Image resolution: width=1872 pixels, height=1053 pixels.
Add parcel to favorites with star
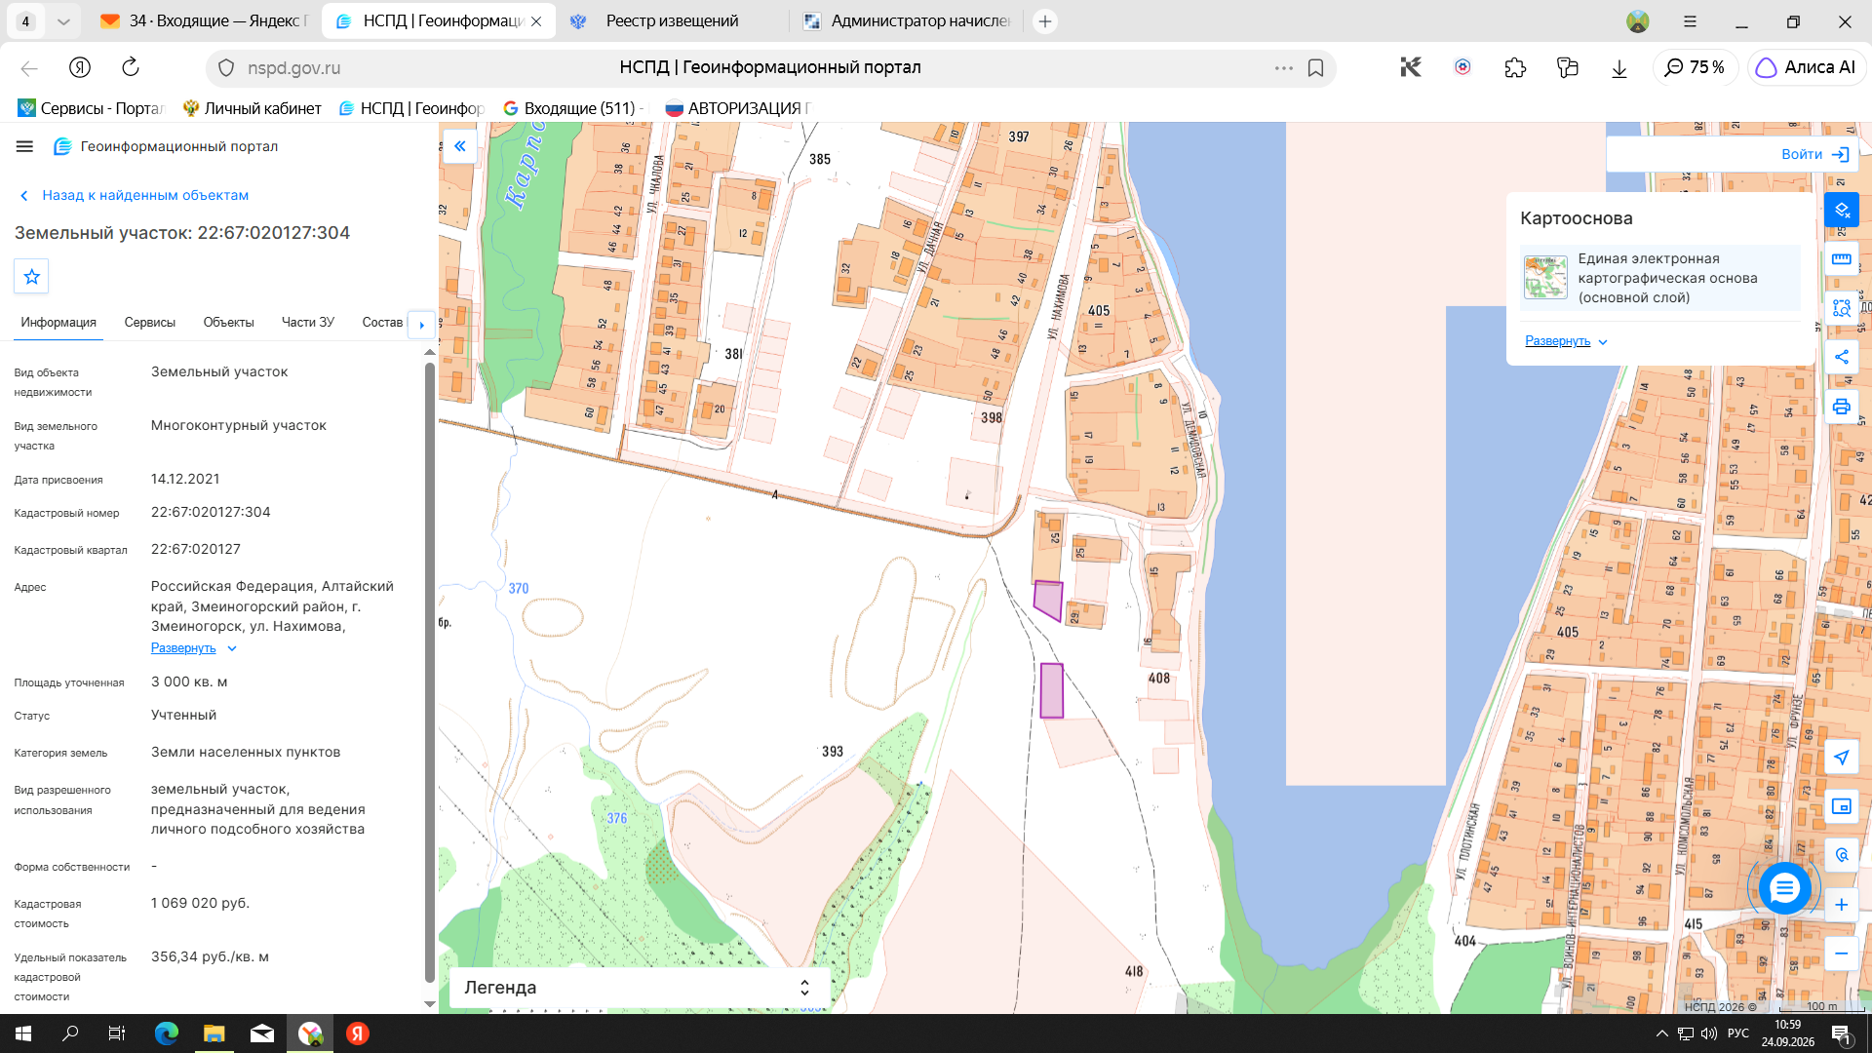pos(31,277)
